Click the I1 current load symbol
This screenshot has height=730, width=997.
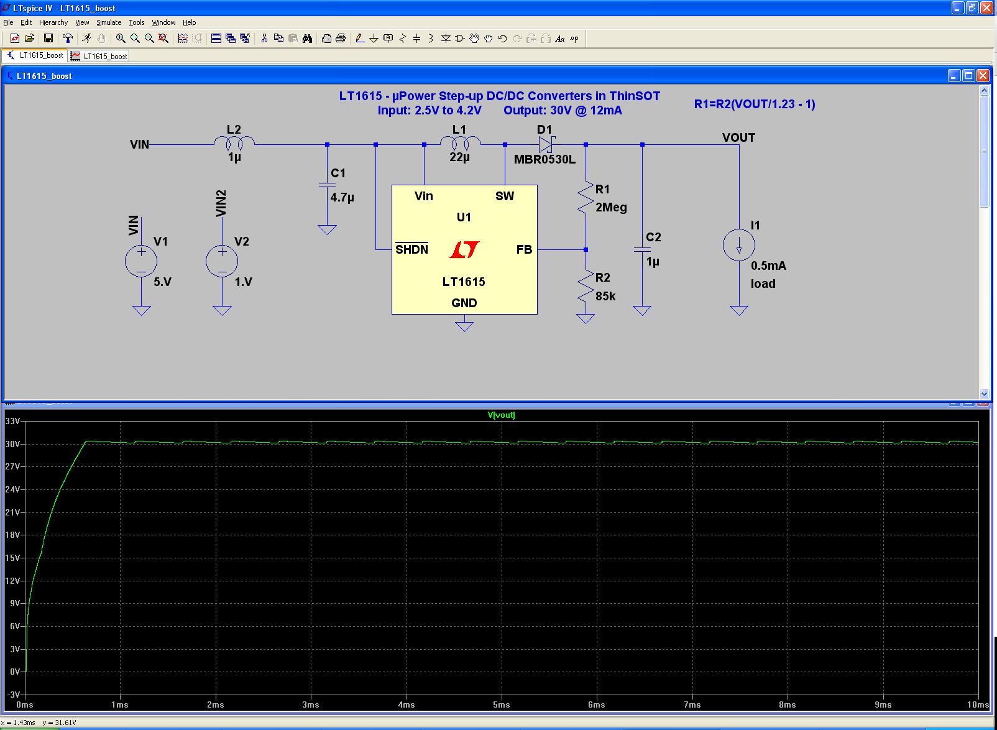point(739,244)
